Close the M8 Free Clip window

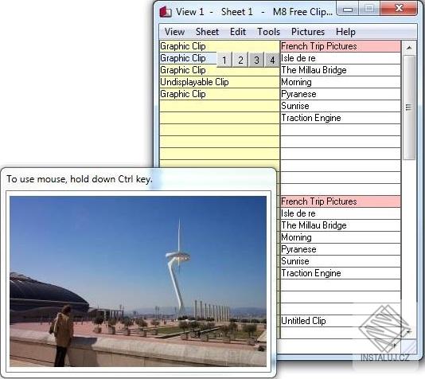[399, 9]
